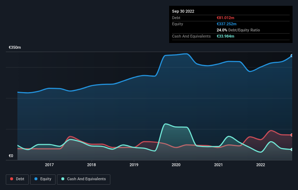
Task: Click Cash And Equivalents label in tooltip
Action: click(x=191, y=36)
